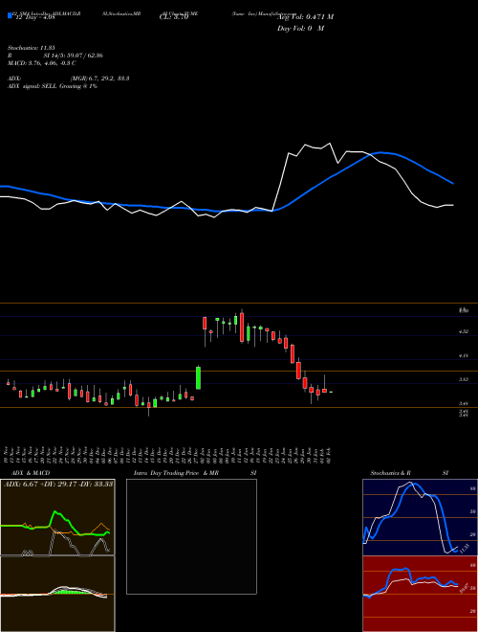This screenshot has width=478, height=632.
Task: Click the empty Intra Day Trading chart box
Action: pyautogui.click(x=191, y=536)
